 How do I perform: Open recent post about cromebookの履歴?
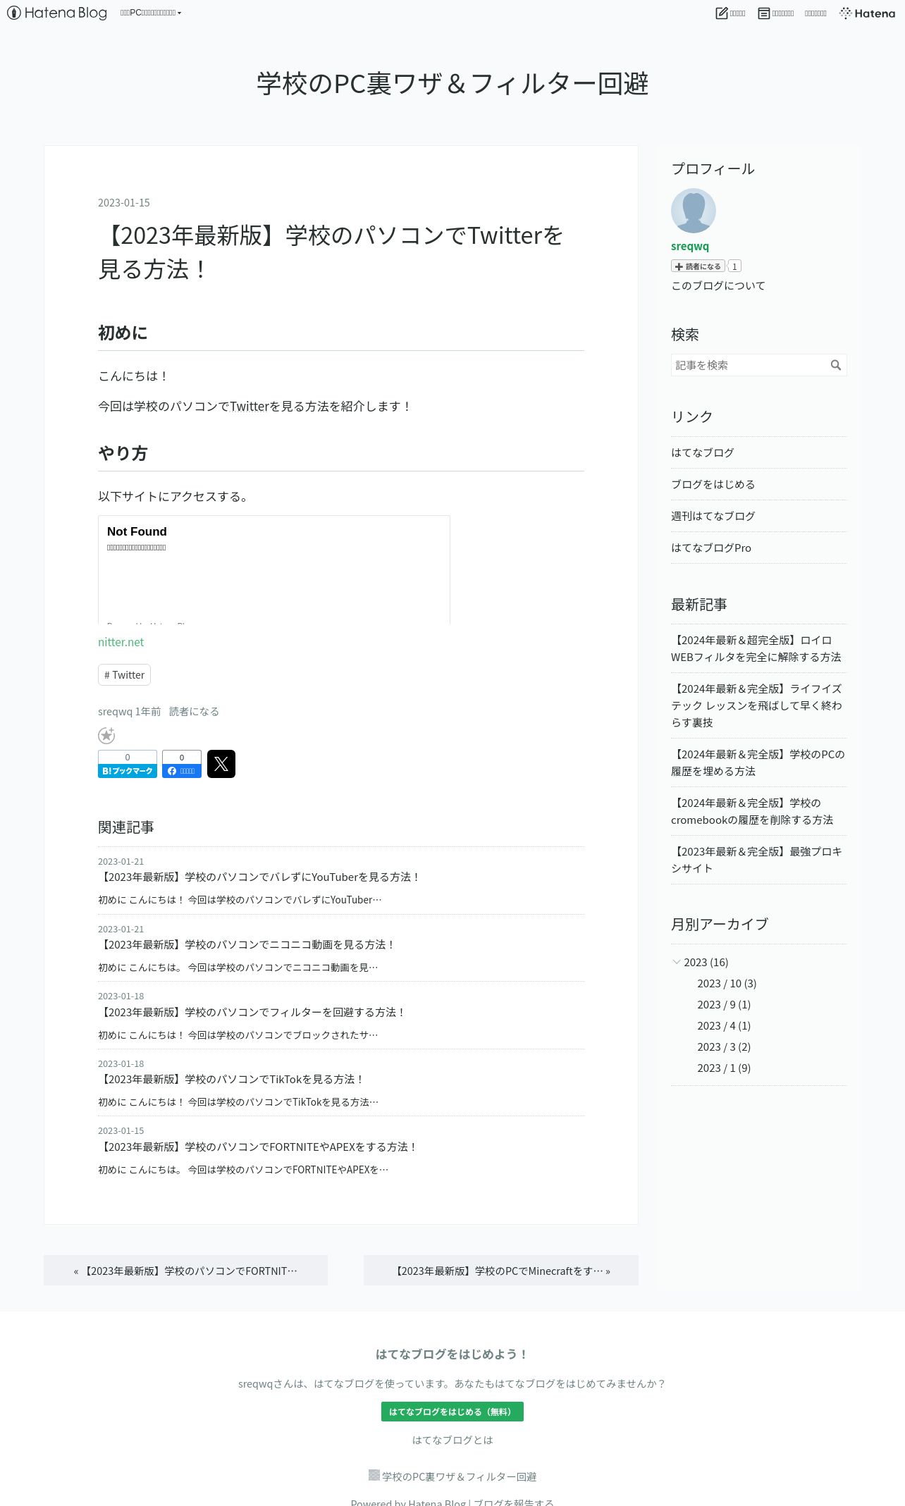751,811
